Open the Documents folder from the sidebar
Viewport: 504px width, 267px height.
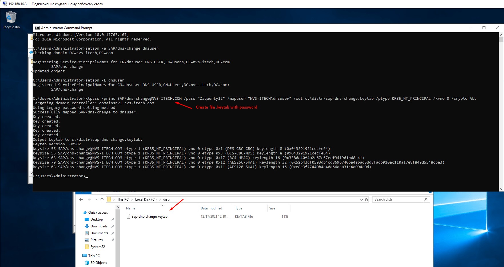[99, 233]
